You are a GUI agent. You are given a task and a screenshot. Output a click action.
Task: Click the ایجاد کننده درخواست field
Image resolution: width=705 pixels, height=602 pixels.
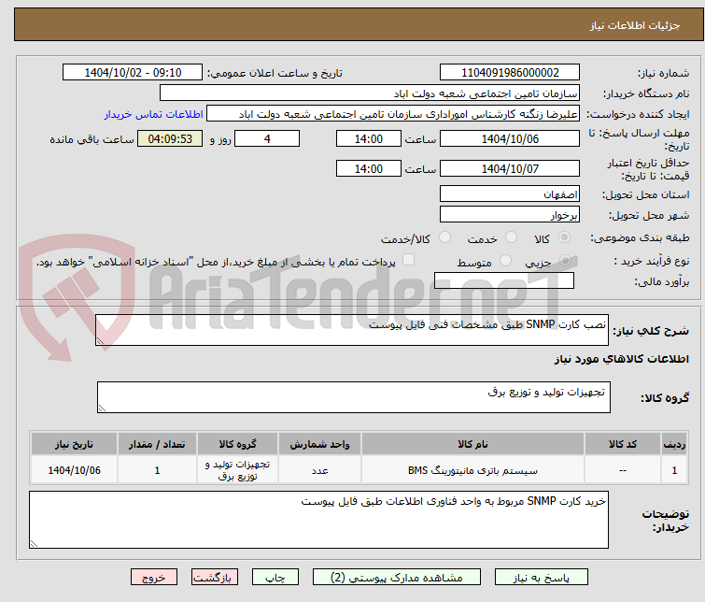(392, 114)
